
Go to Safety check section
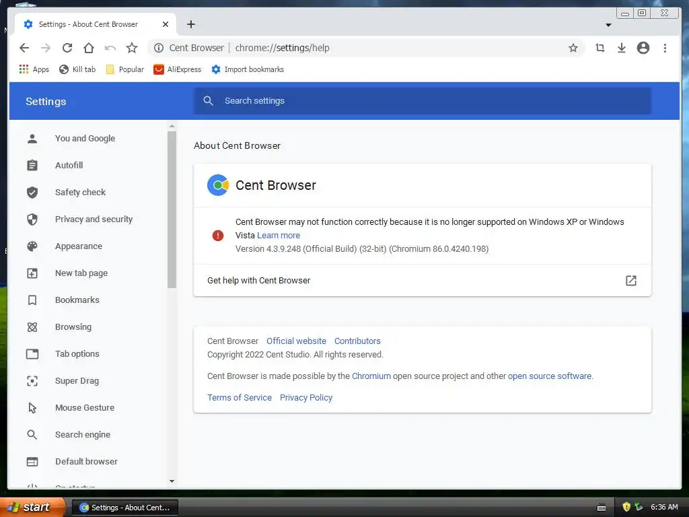pyautogui.click(x=81, y=192)
